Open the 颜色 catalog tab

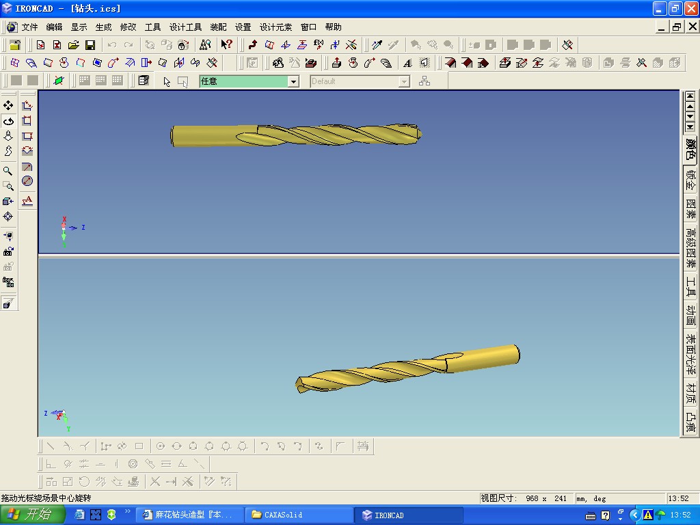pos(690,149)
